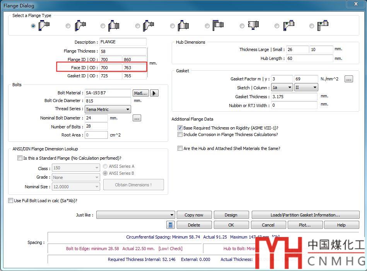Screen dimensions: 367x271
Task: Toggle Include Corrosion in Flange Thickness Calculations
Action: click(x=180, y=134)
